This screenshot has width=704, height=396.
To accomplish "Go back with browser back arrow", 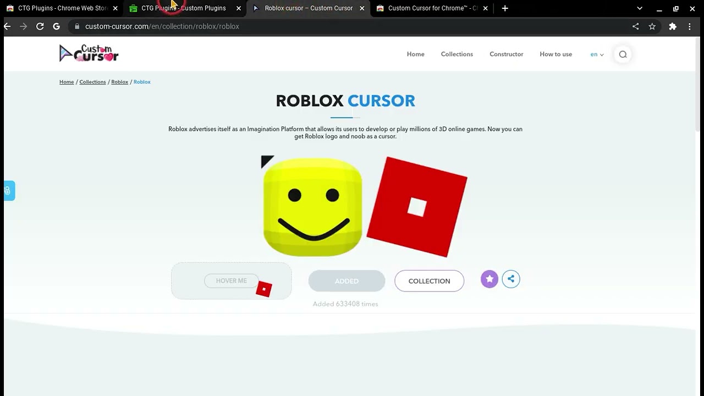I will (7, 26).
